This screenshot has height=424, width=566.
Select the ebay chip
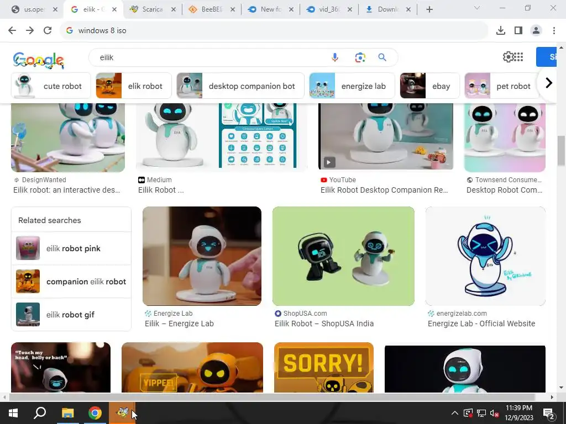point(430,86)
